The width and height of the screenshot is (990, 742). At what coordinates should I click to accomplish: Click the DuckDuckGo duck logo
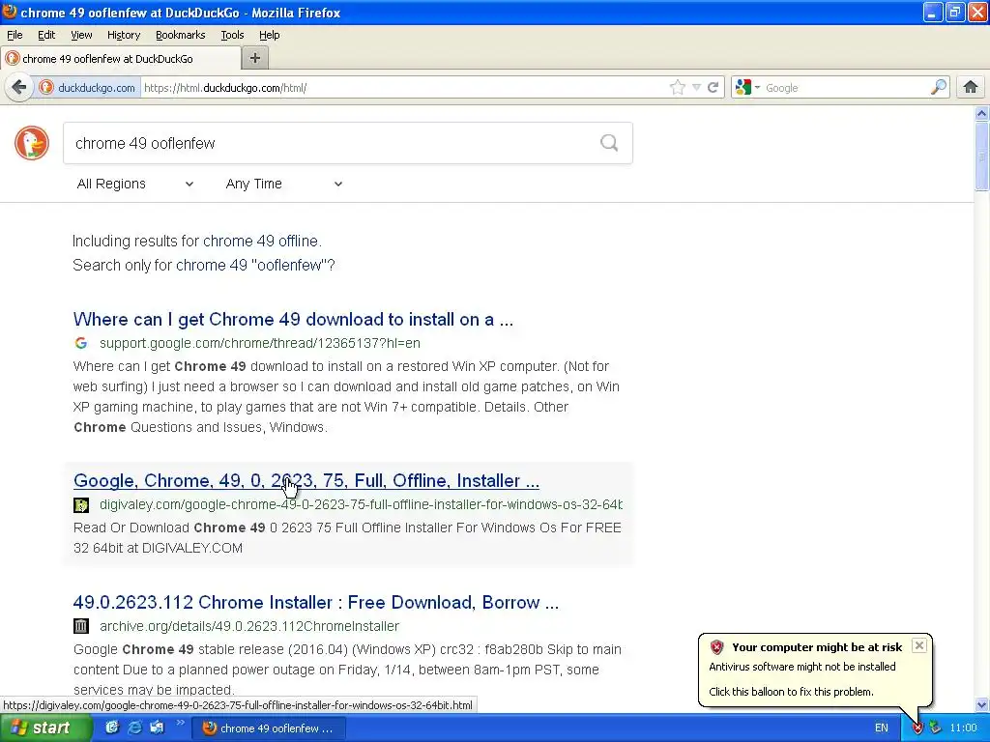[x=32, y=143]
